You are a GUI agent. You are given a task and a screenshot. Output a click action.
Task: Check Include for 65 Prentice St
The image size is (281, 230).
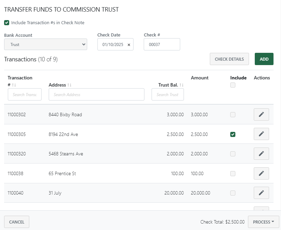click(233, 173)
